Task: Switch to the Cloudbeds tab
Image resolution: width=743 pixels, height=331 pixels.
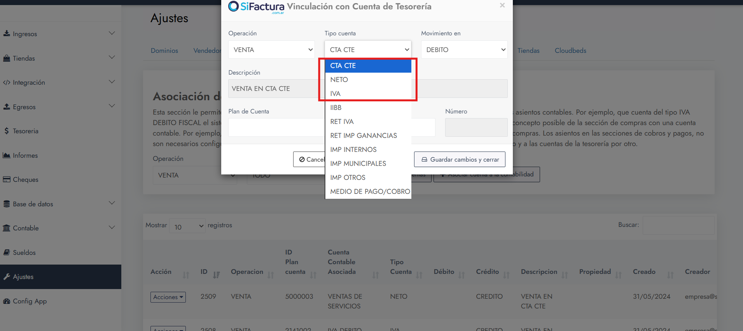Action: click(x=570, y=51)
